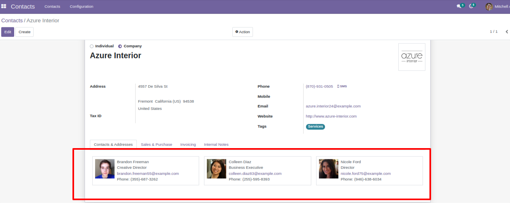Click the address line 4557 De Silva St

[x=153, y=86]
